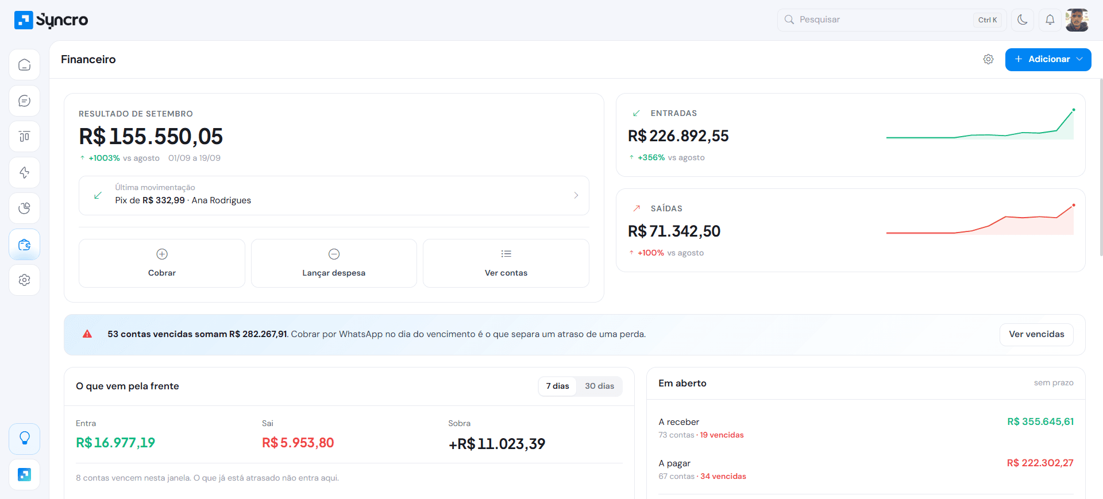This screenshot has height=499, width=1103.
Task: Click the '34 vencidas' text
Action: [x=723, y=476]
